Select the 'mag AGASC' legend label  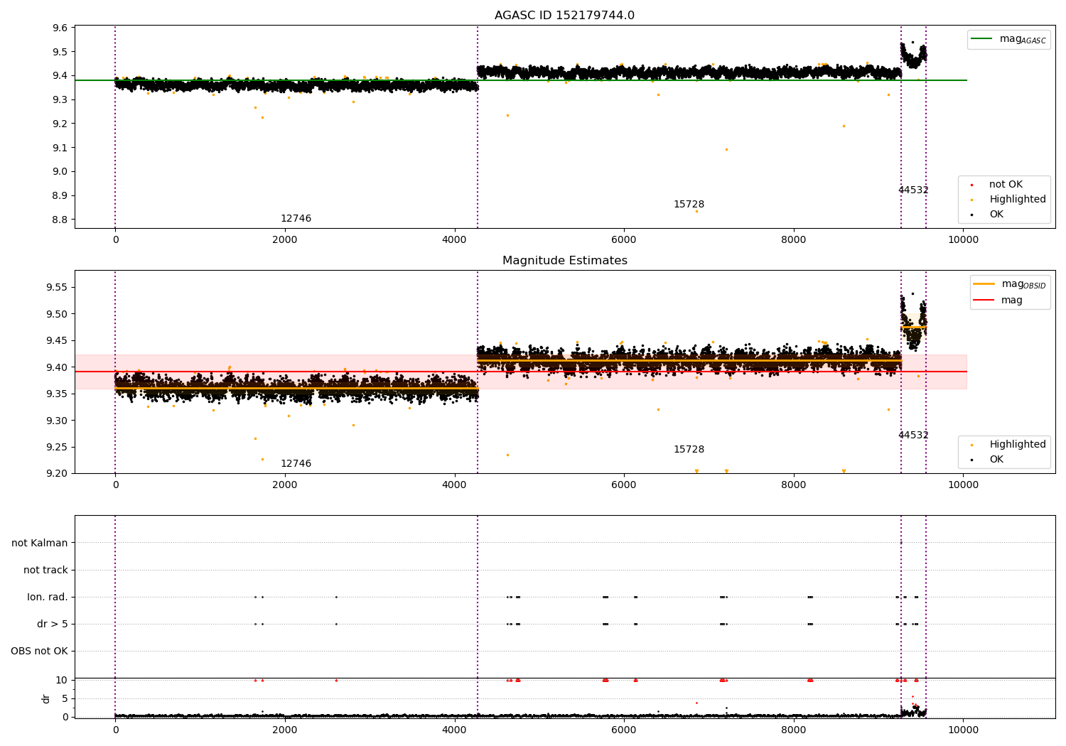click(1023, 39)
